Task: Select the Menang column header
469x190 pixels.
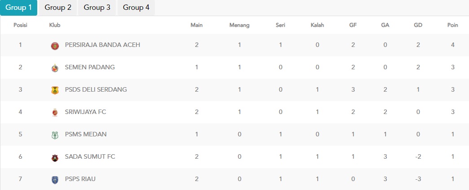Action: pos(239,25)
